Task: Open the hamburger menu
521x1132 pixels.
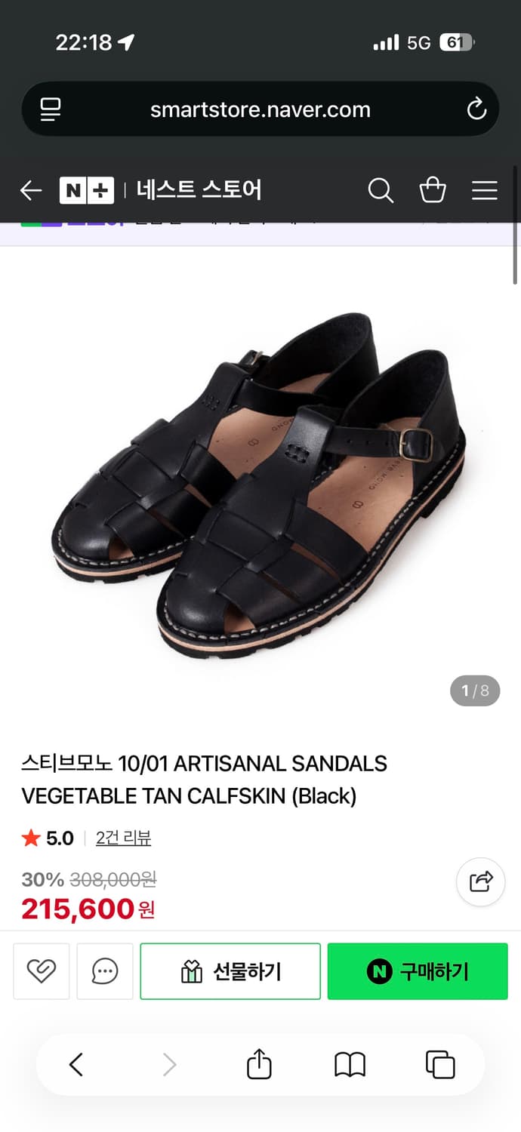Action: point(485,190)
